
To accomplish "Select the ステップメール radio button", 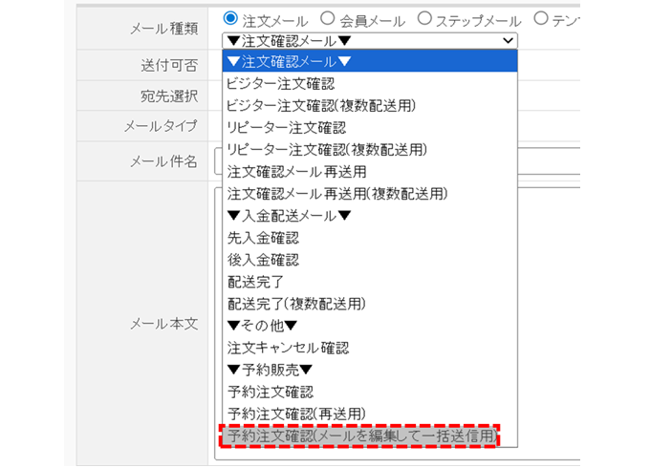I will [x=424, y=18].
